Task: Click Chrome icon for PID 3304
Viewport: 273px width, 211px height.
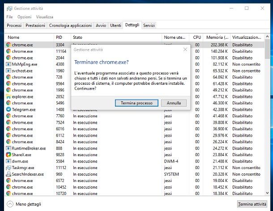Action: click(x=9, y=45)
